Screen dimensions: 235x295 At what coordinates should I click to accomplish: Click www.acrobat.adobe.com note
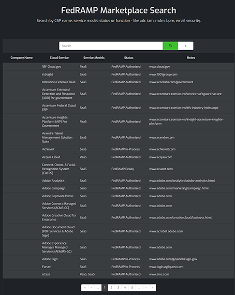(166, 231)
